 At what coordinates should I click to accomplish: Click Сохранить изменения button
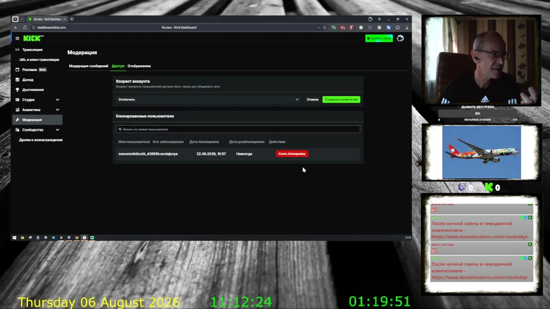(x=341, y=100)
